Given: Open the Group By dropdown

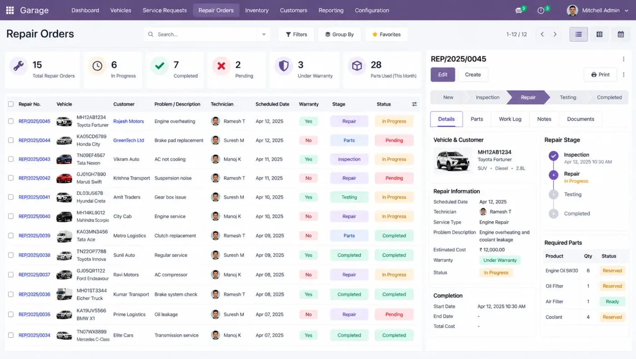Looking at the screenshot, I should point(339,34).
